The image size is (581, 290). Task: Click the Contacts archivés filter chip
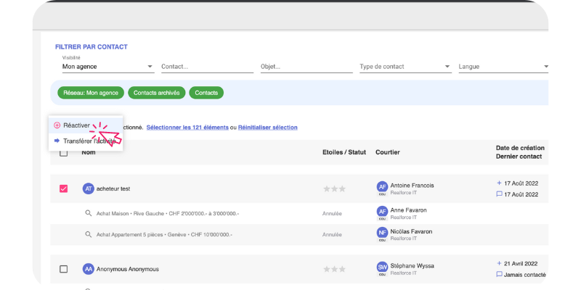tap(156, 93)
